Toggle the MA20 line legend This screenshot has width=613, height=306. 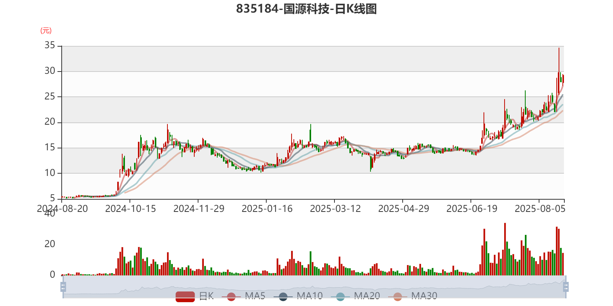point(355,296)
